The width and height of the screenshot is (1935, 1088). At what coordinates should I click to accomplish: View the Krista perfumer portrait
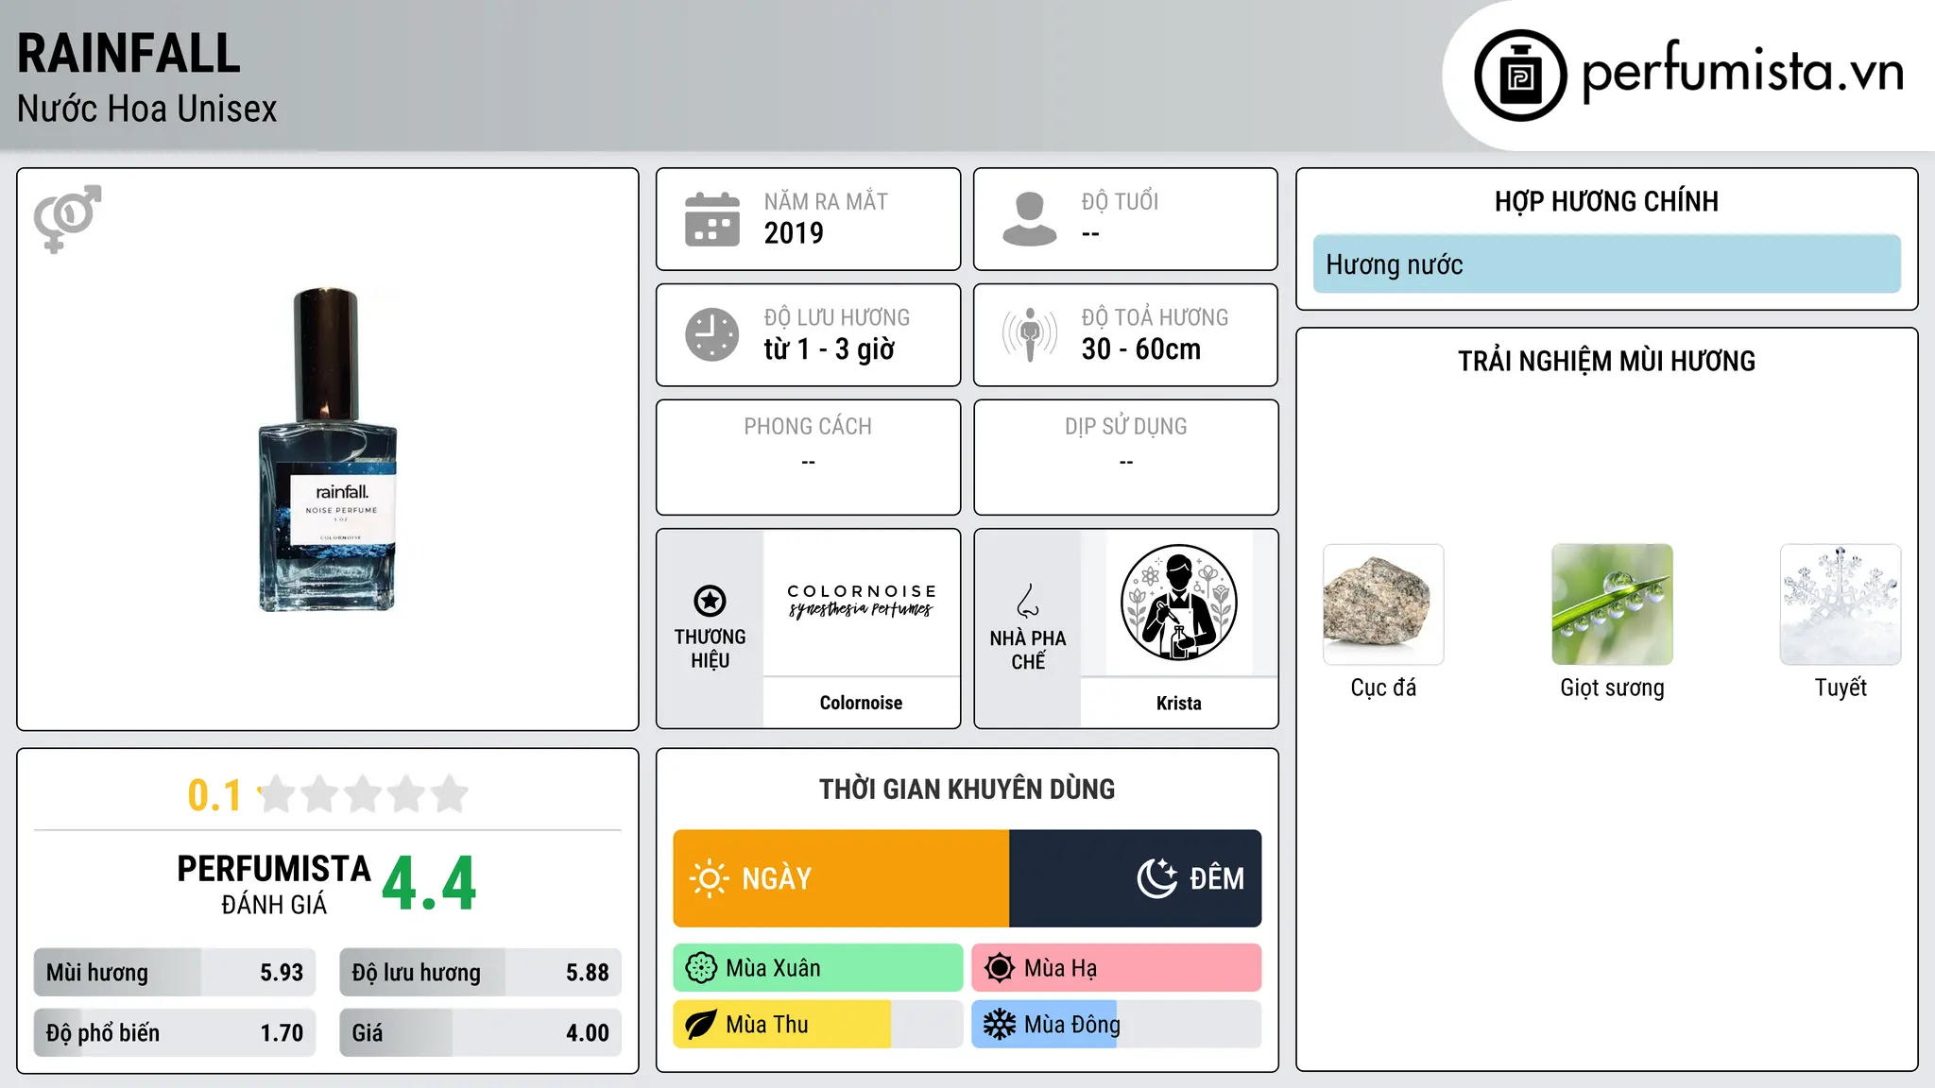coord(1178,603)
